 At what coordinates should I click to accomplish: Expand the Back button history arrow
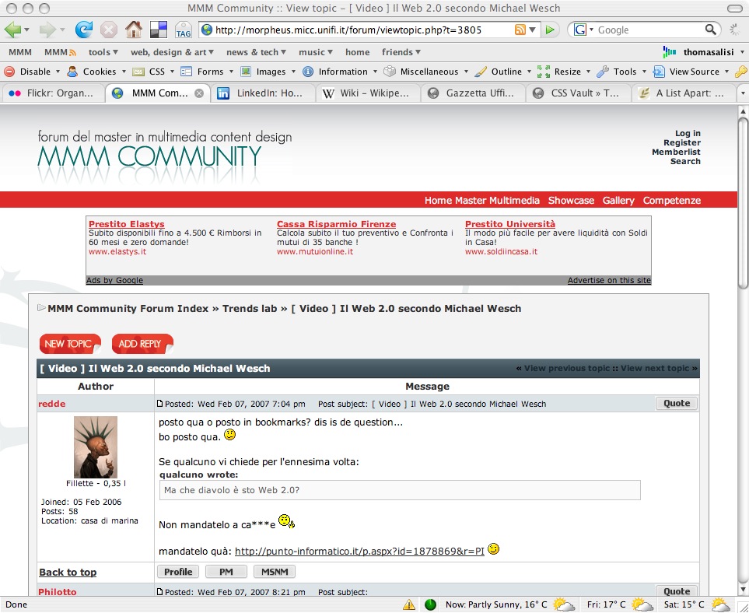point(28,30)
